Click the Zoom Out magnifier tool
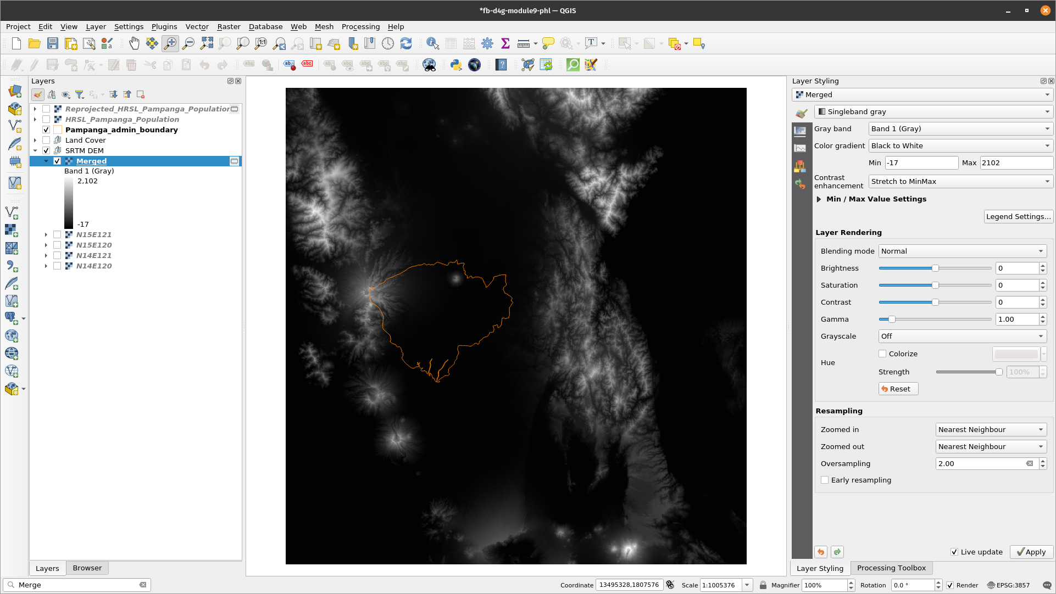 point(188,43)
